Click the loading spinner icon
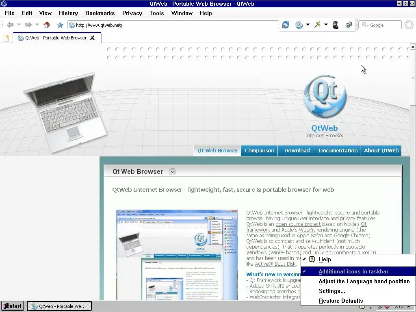 pos(409,25)
